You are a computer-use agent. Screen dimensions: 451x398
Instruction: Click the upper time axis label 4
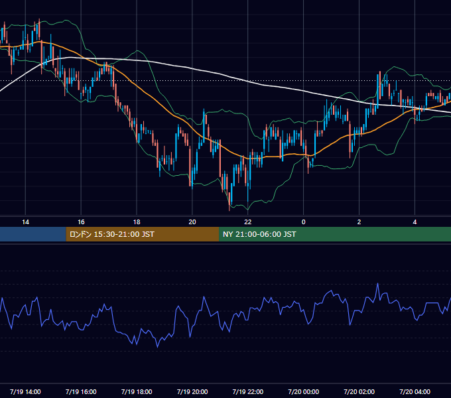click(x=415, y=222)
